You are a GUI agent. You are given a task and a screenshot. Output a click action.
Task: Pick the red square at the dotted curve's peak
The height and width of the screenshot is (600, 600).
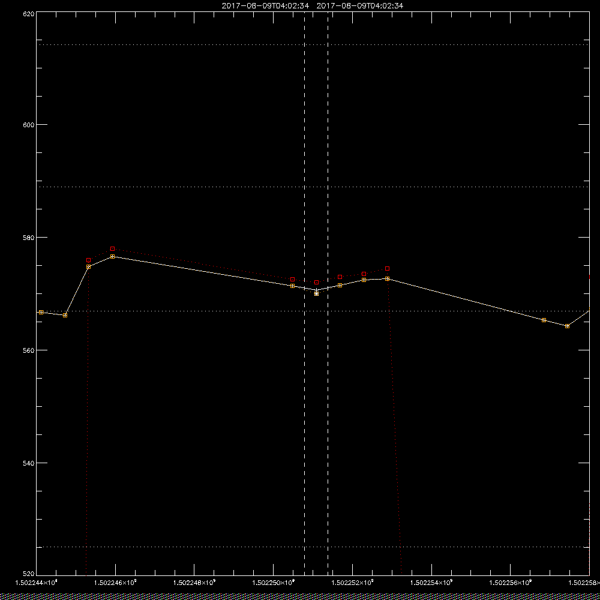click(x=113, y=249)
